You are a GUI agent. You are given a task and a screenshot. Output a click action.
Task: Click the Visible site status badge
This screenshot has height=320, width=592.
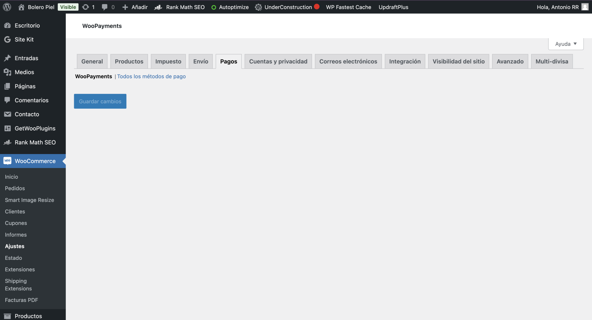(x=68, y=7)
